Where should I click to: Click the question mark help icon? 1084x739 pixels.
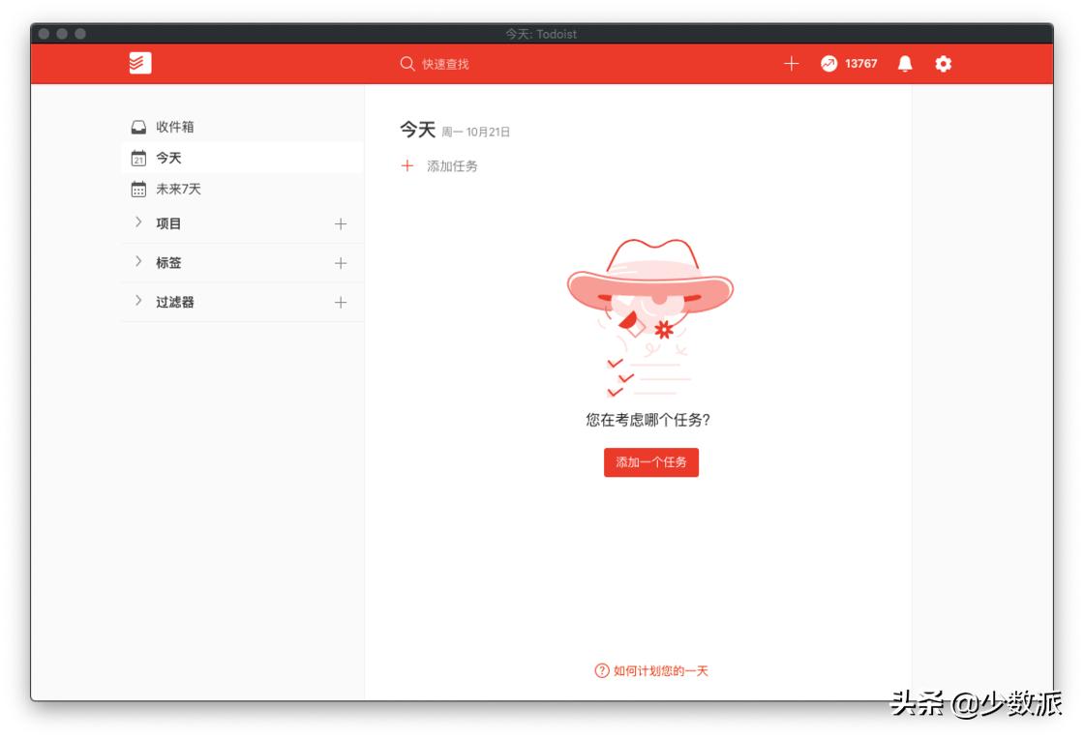(600, 668)
